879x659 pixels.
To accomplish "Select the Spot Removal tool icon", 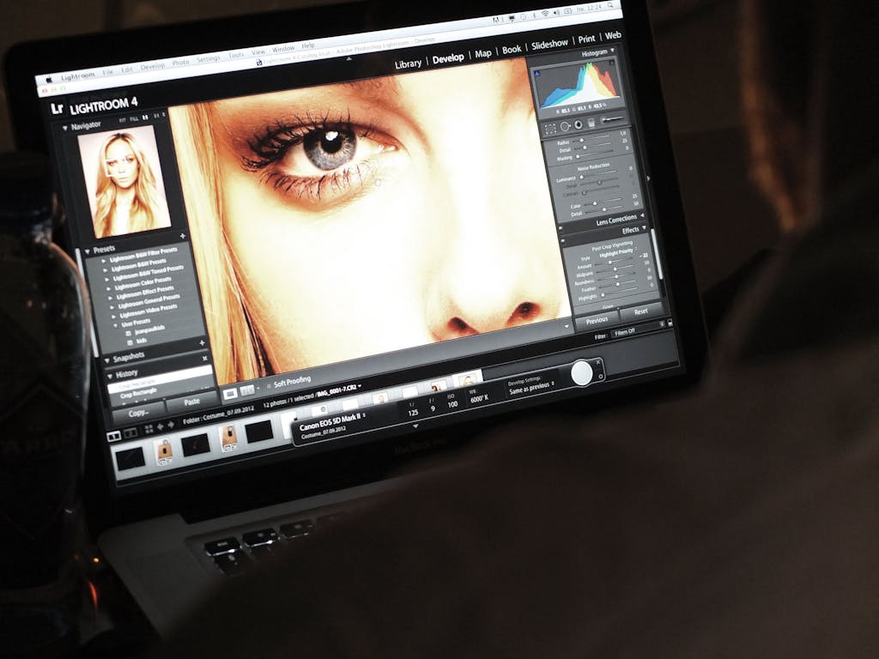I will pyautogui.click(x=564, y=126).
